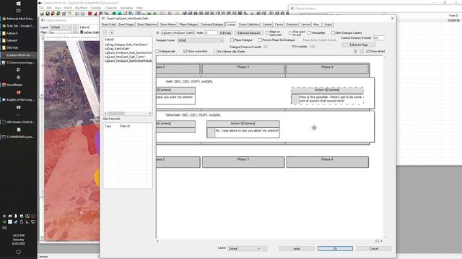Switch to Knights of the Long taskbar item
This screenshot has width=462, height=259.
tap(18, 99)
